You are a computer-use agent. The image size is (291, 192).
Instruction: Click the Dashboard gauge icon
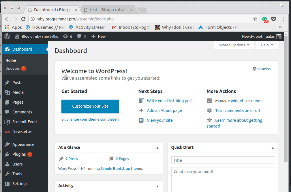click(x=7, y=49)
